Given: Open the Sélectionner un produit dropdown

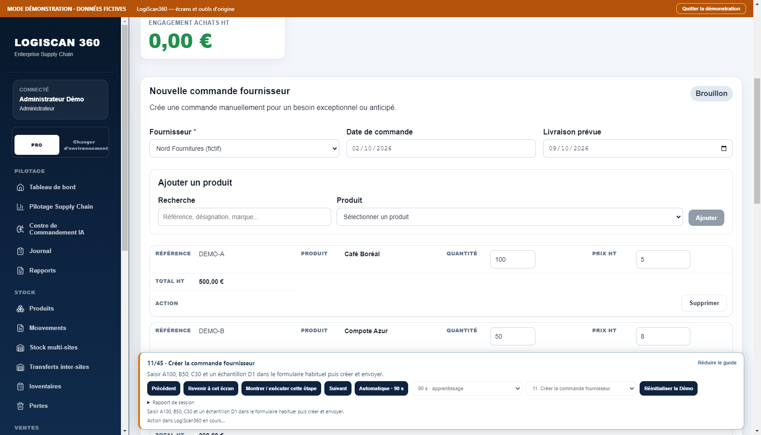Looking at the screenshot, I should click(x=510, y=217).
